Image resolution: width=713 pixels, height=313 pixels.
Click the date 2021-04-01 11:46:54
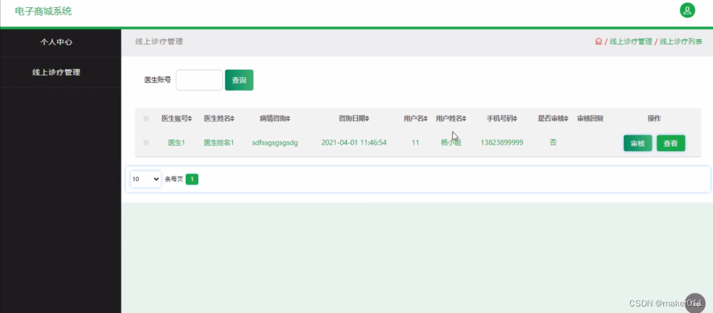pos(354,142)
